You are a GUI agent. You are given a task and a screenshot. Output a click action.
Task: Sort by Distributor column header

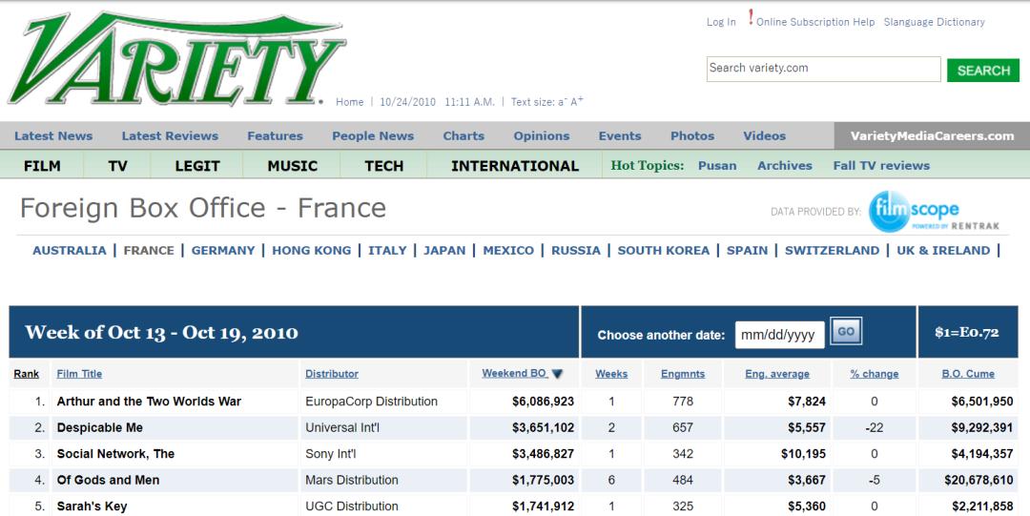point(332,374)
